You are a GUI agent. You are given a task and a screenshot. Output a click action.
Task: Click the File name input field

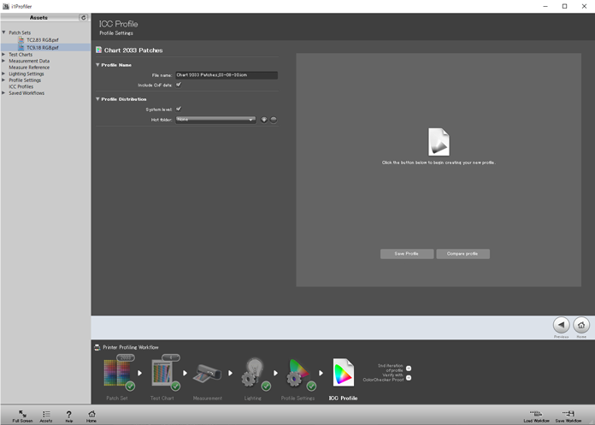226,75
